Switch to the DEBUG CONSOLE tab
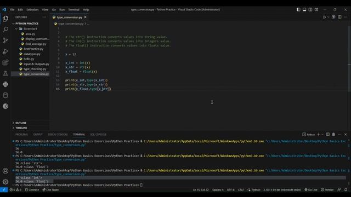This screenshot has height=197, width=351. pyautogui.click(x=58, y=135)
